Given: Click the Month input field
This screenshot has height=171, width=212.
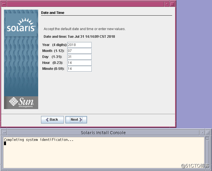Looking at the screenshot, I should click(79, 51).
